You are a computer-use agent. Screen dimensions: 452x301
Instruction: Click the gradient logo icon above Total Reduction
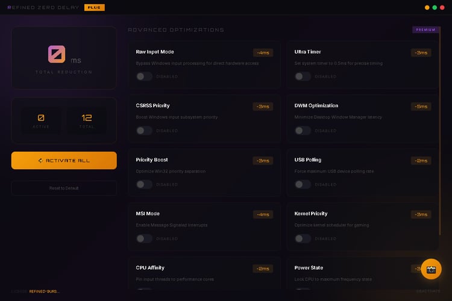(x=57, y=55)
